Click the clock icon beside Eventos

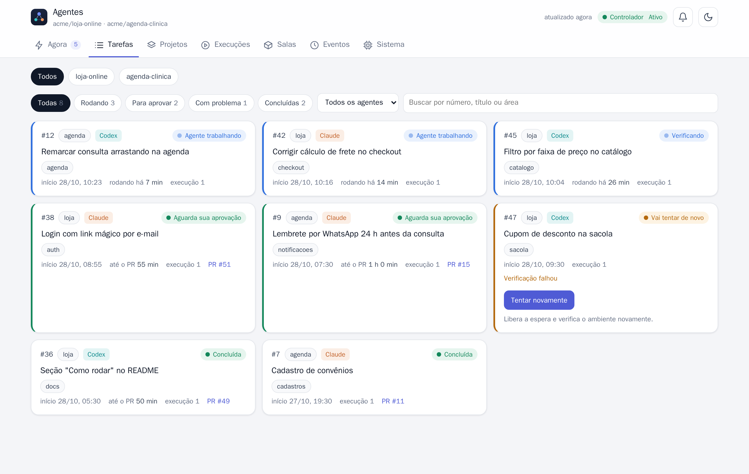(x=314, y=45)
